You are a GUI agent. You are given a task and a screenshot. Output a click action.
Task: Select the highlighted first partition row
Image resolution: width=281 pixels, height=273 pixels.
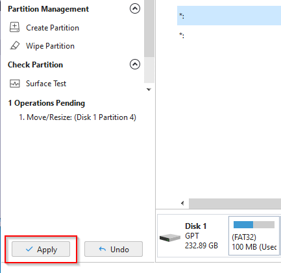[229, 16]
